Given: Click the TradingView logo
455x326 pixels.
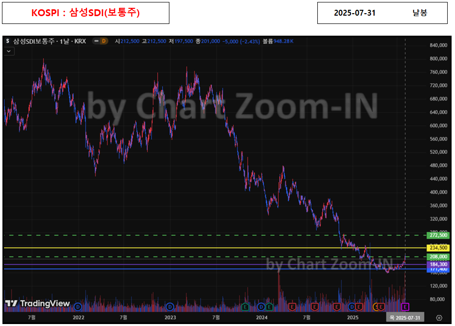Looking at the screenshot, I should pyautogui.click(x=38, y=304).
